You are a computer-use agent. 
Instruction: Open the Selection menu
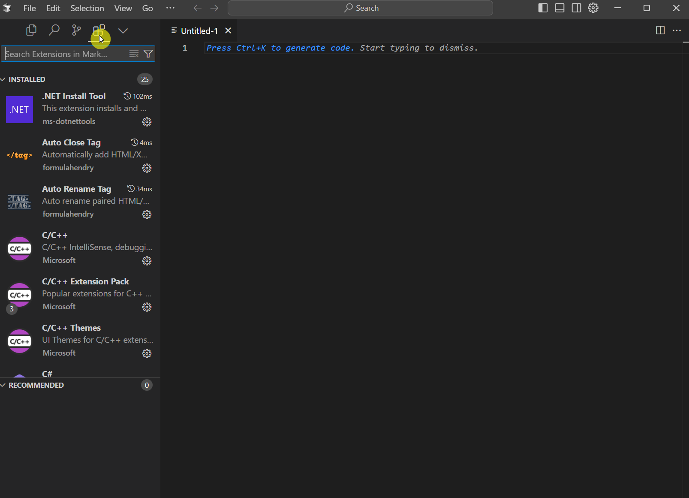coord(87,8)
